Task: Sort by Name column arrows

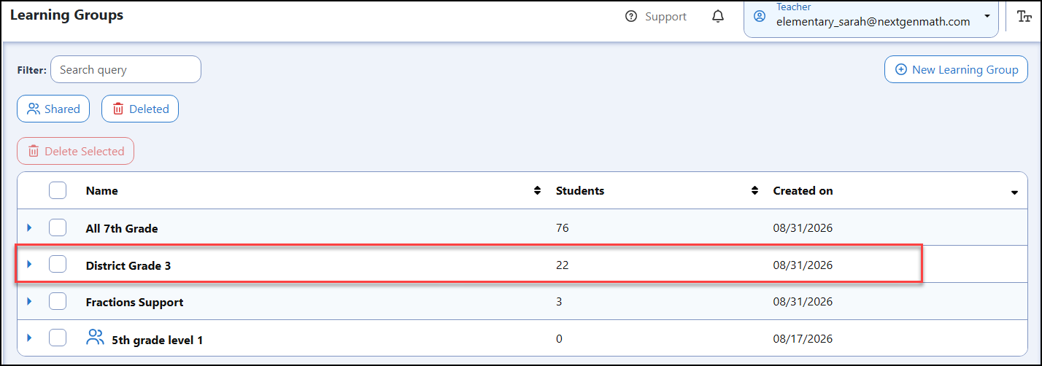Action: 538,191
